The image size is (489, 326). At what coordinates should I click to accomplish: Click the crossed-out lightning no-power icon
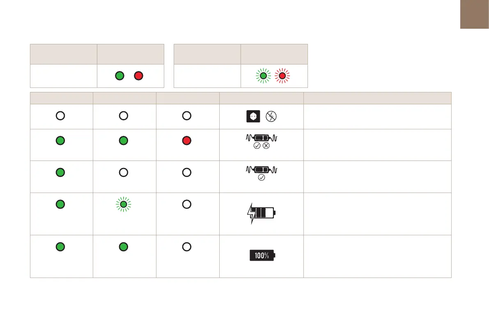click(271, 116)
